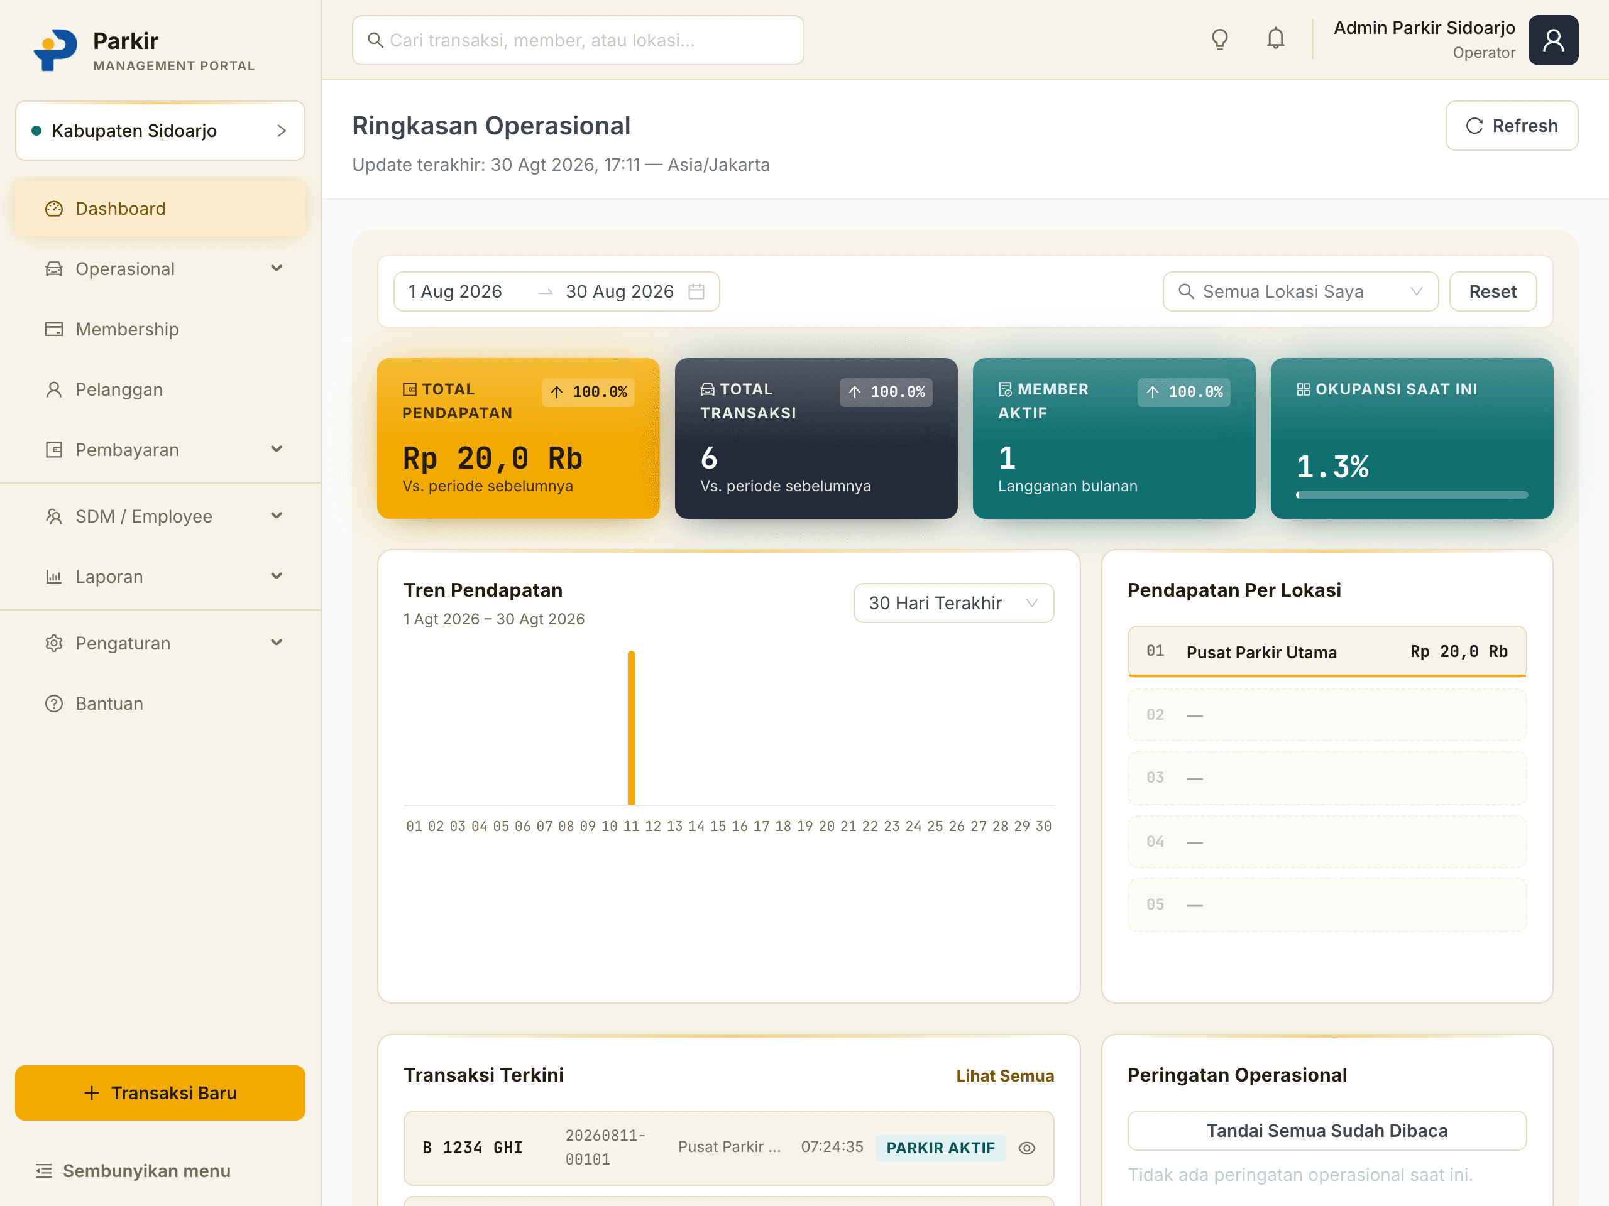Click Lihat Semua link
The image size is (1609, 1206).
pyautogui.click(x=1004, y=1075)
